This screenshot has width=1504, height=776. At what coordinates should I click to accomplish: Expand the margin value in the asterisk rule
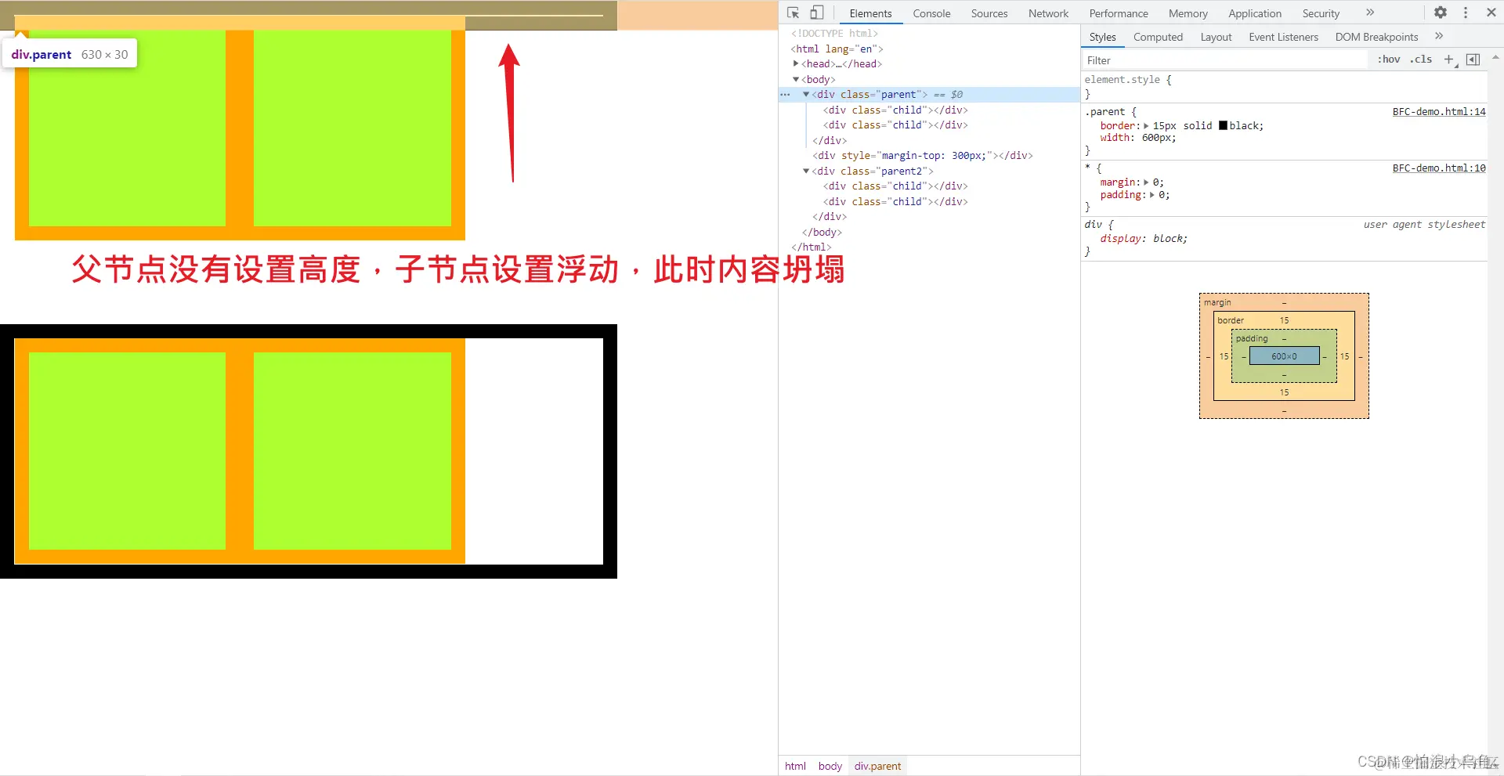1146,182
